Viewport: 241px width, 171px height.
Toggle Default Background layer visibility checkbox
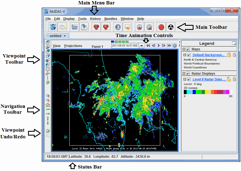[189, 55]
